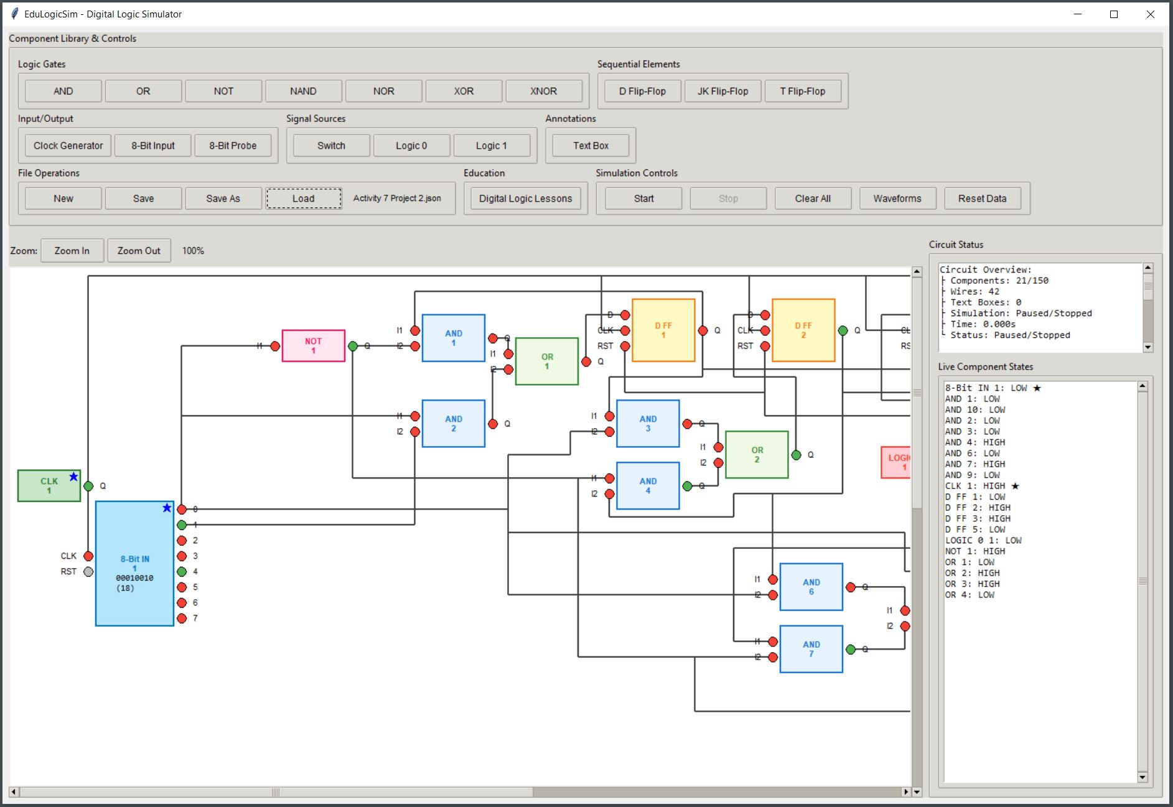Select the AND 6 gate on canvas

pyautogui.click(x=811, y=587)
